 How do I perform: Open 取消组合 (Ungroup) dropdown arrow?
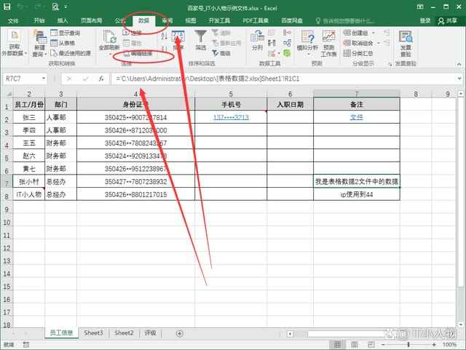(379, 43)
